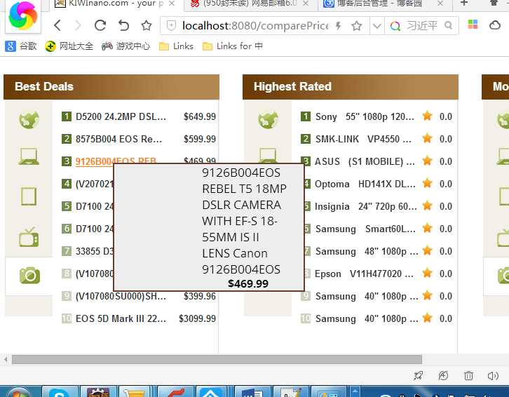The image size is (509, 397).
Task: Select the tablet category in Best Deals
Action: [29, 196]
